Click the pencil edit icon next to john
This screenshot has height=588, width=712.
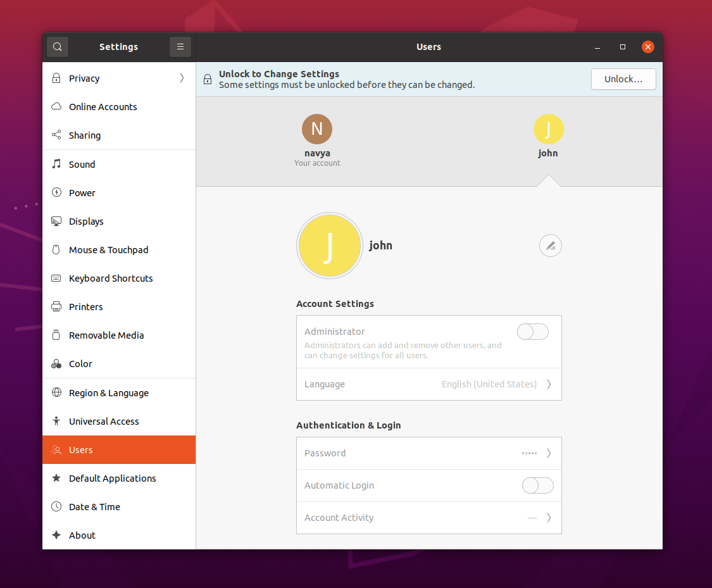point(551,246)
